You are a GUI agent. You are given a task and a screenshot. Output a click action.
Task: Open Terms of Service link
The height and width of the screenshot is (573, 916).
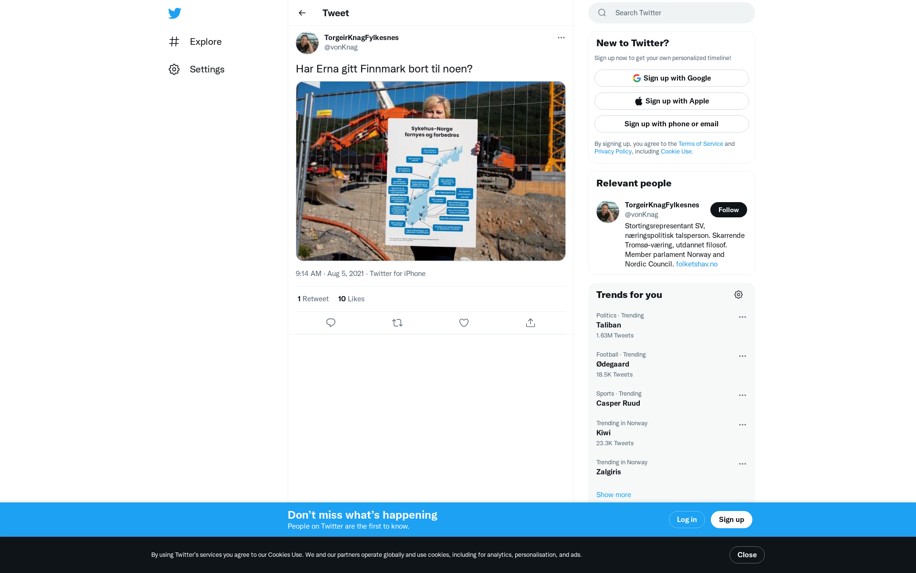point(700,144)
